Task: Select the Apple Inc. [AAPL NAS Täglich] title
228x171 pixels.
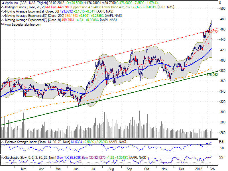Action: click(27, 3)
